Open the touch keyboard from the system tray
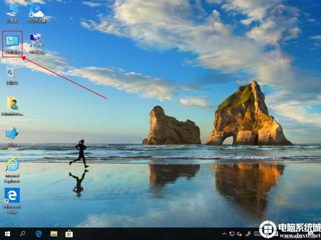The height and width of the screenshot is (240, 321). coord(258,234)
